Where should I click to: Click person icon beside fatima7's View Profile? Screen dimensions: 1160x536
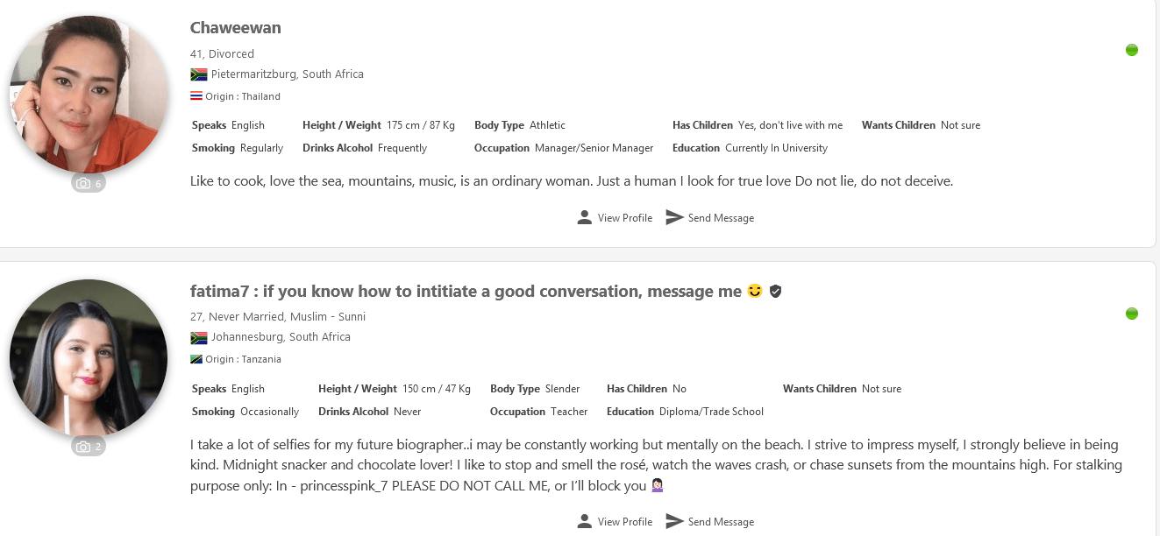585,521
